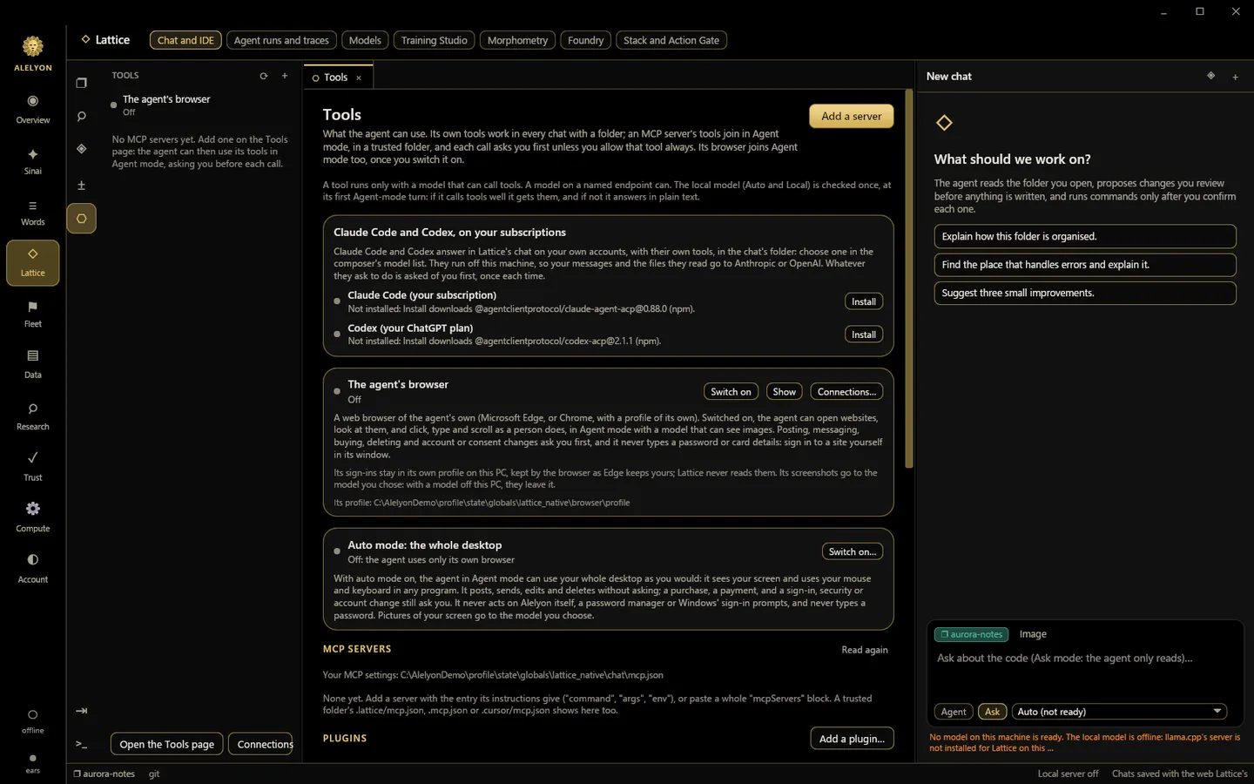Click Show for the agent's browser
This screenshot has height=784, width=1254.
[785, 392]
